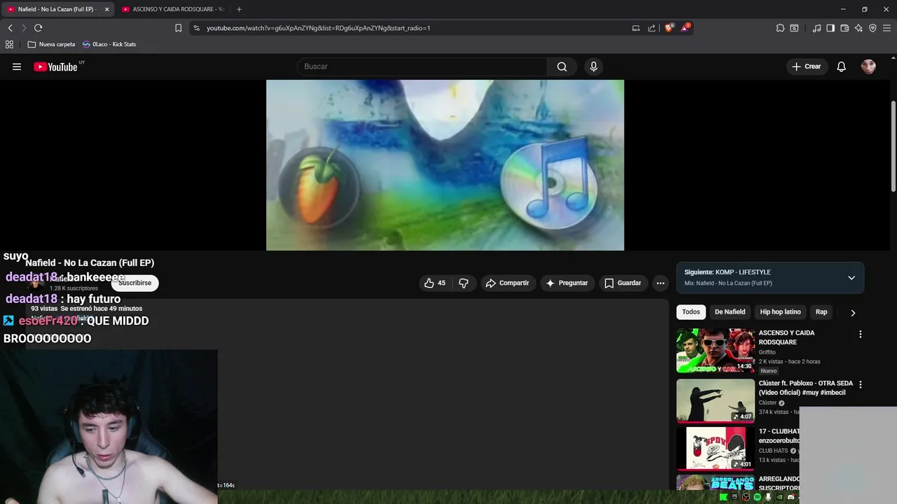Go back with the browser back arrow
This screenshot has height=504, width=897.
coord(10,28)
